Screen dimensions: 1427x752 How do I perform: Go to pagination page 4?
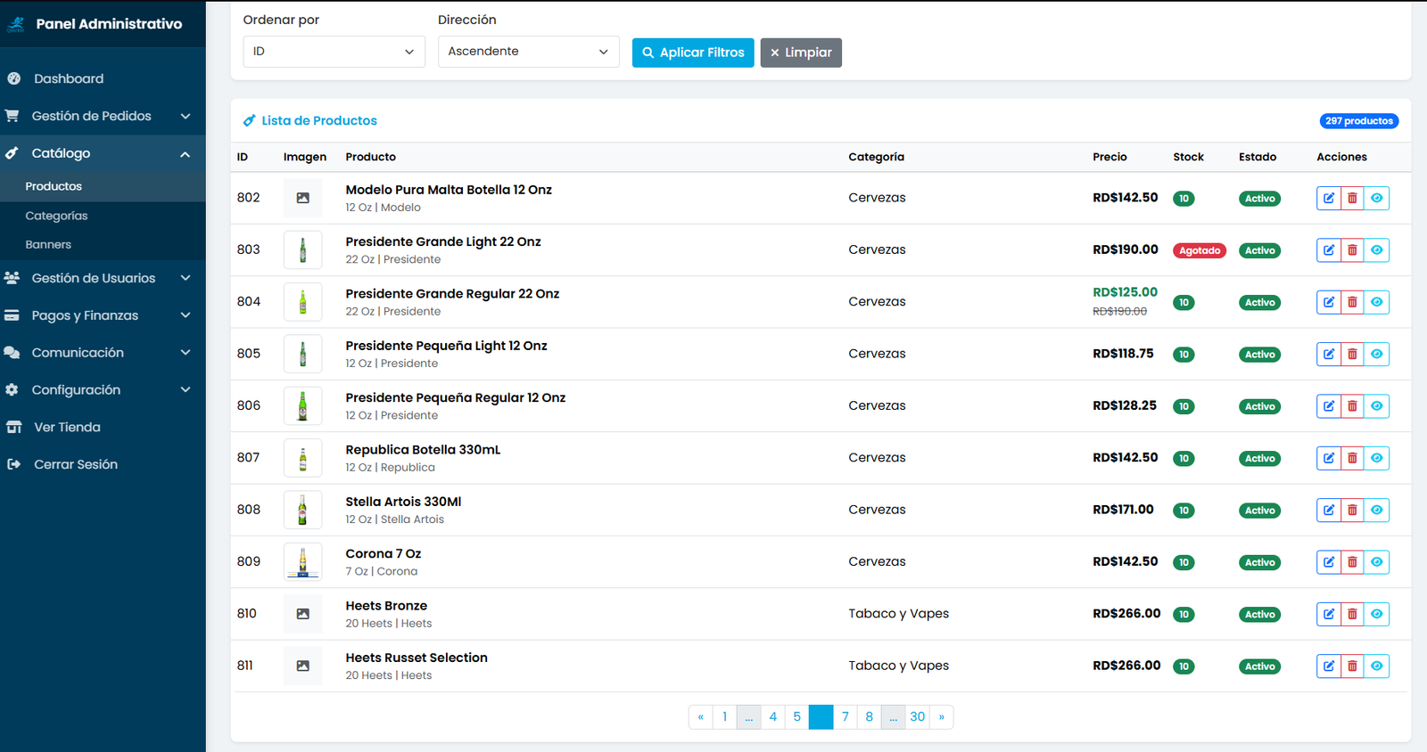(x=773, y=717)
